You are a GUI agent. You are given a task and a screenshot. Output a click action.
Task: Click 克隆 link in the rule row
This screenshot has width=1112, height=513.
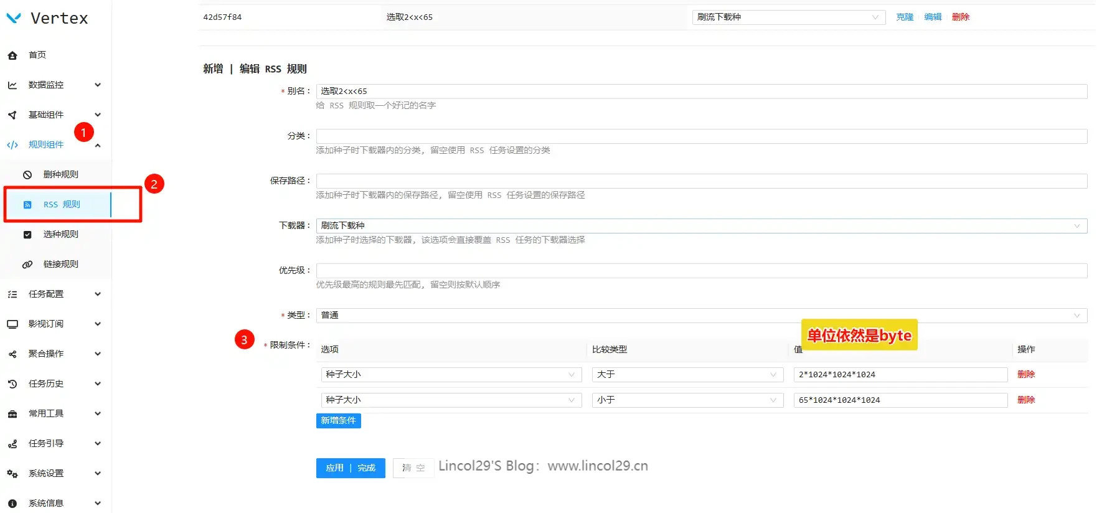pyautogui.click(x=904, y=17)
